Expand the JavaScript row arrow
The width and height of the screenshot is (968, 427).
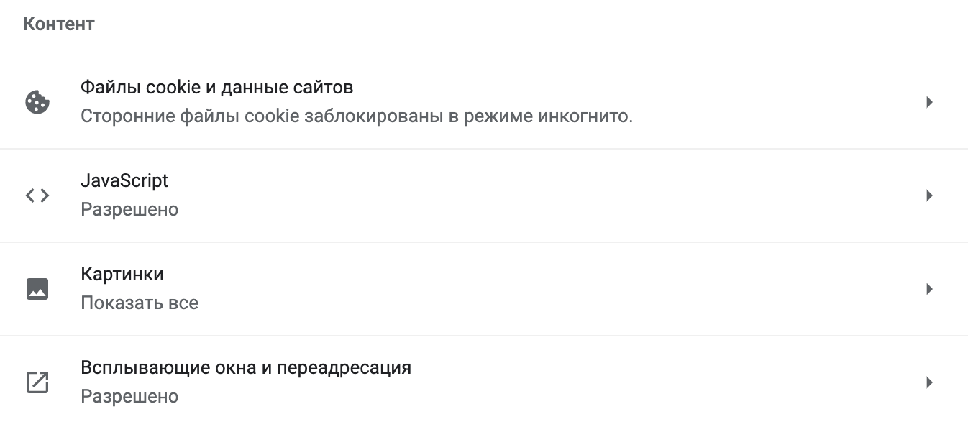(929, 196)
